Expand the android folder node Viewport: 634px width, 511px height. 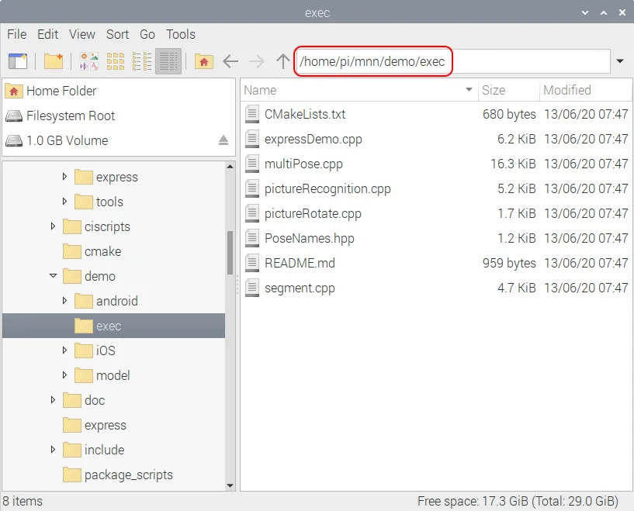64,301
